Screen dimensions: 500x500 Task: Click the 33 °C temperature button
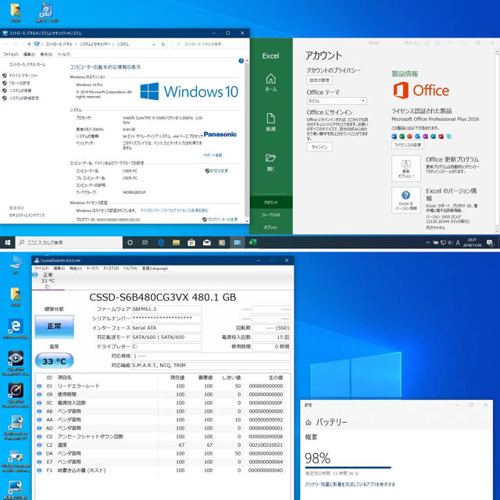pos(54,361)
